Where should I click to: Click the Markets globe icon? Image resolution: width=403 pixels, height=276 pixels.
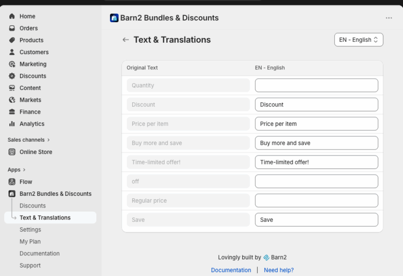tap(12, 100)
